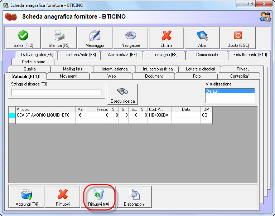Open the Foto tab

[x=197, y=76]
